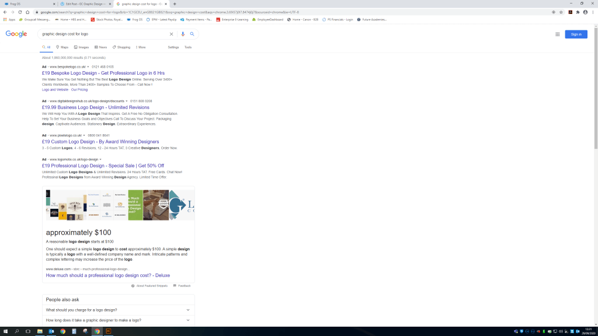Open Outlook from the taskbar

[51, 331]
